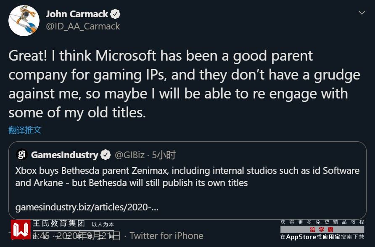The height and width of the screenshot is (247, 375).
Task: Click the GamesIndustry 'gi' logo icon
Action: coord(21,155)
